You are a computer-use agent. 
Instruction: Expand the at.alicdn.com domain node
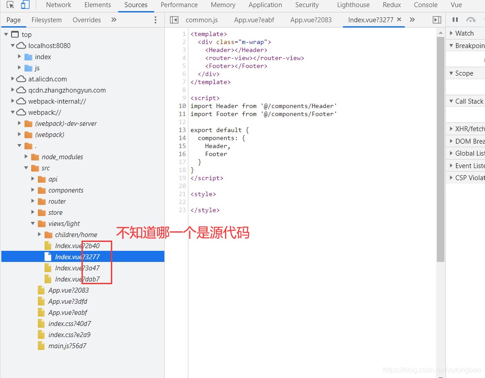point(12,79)
